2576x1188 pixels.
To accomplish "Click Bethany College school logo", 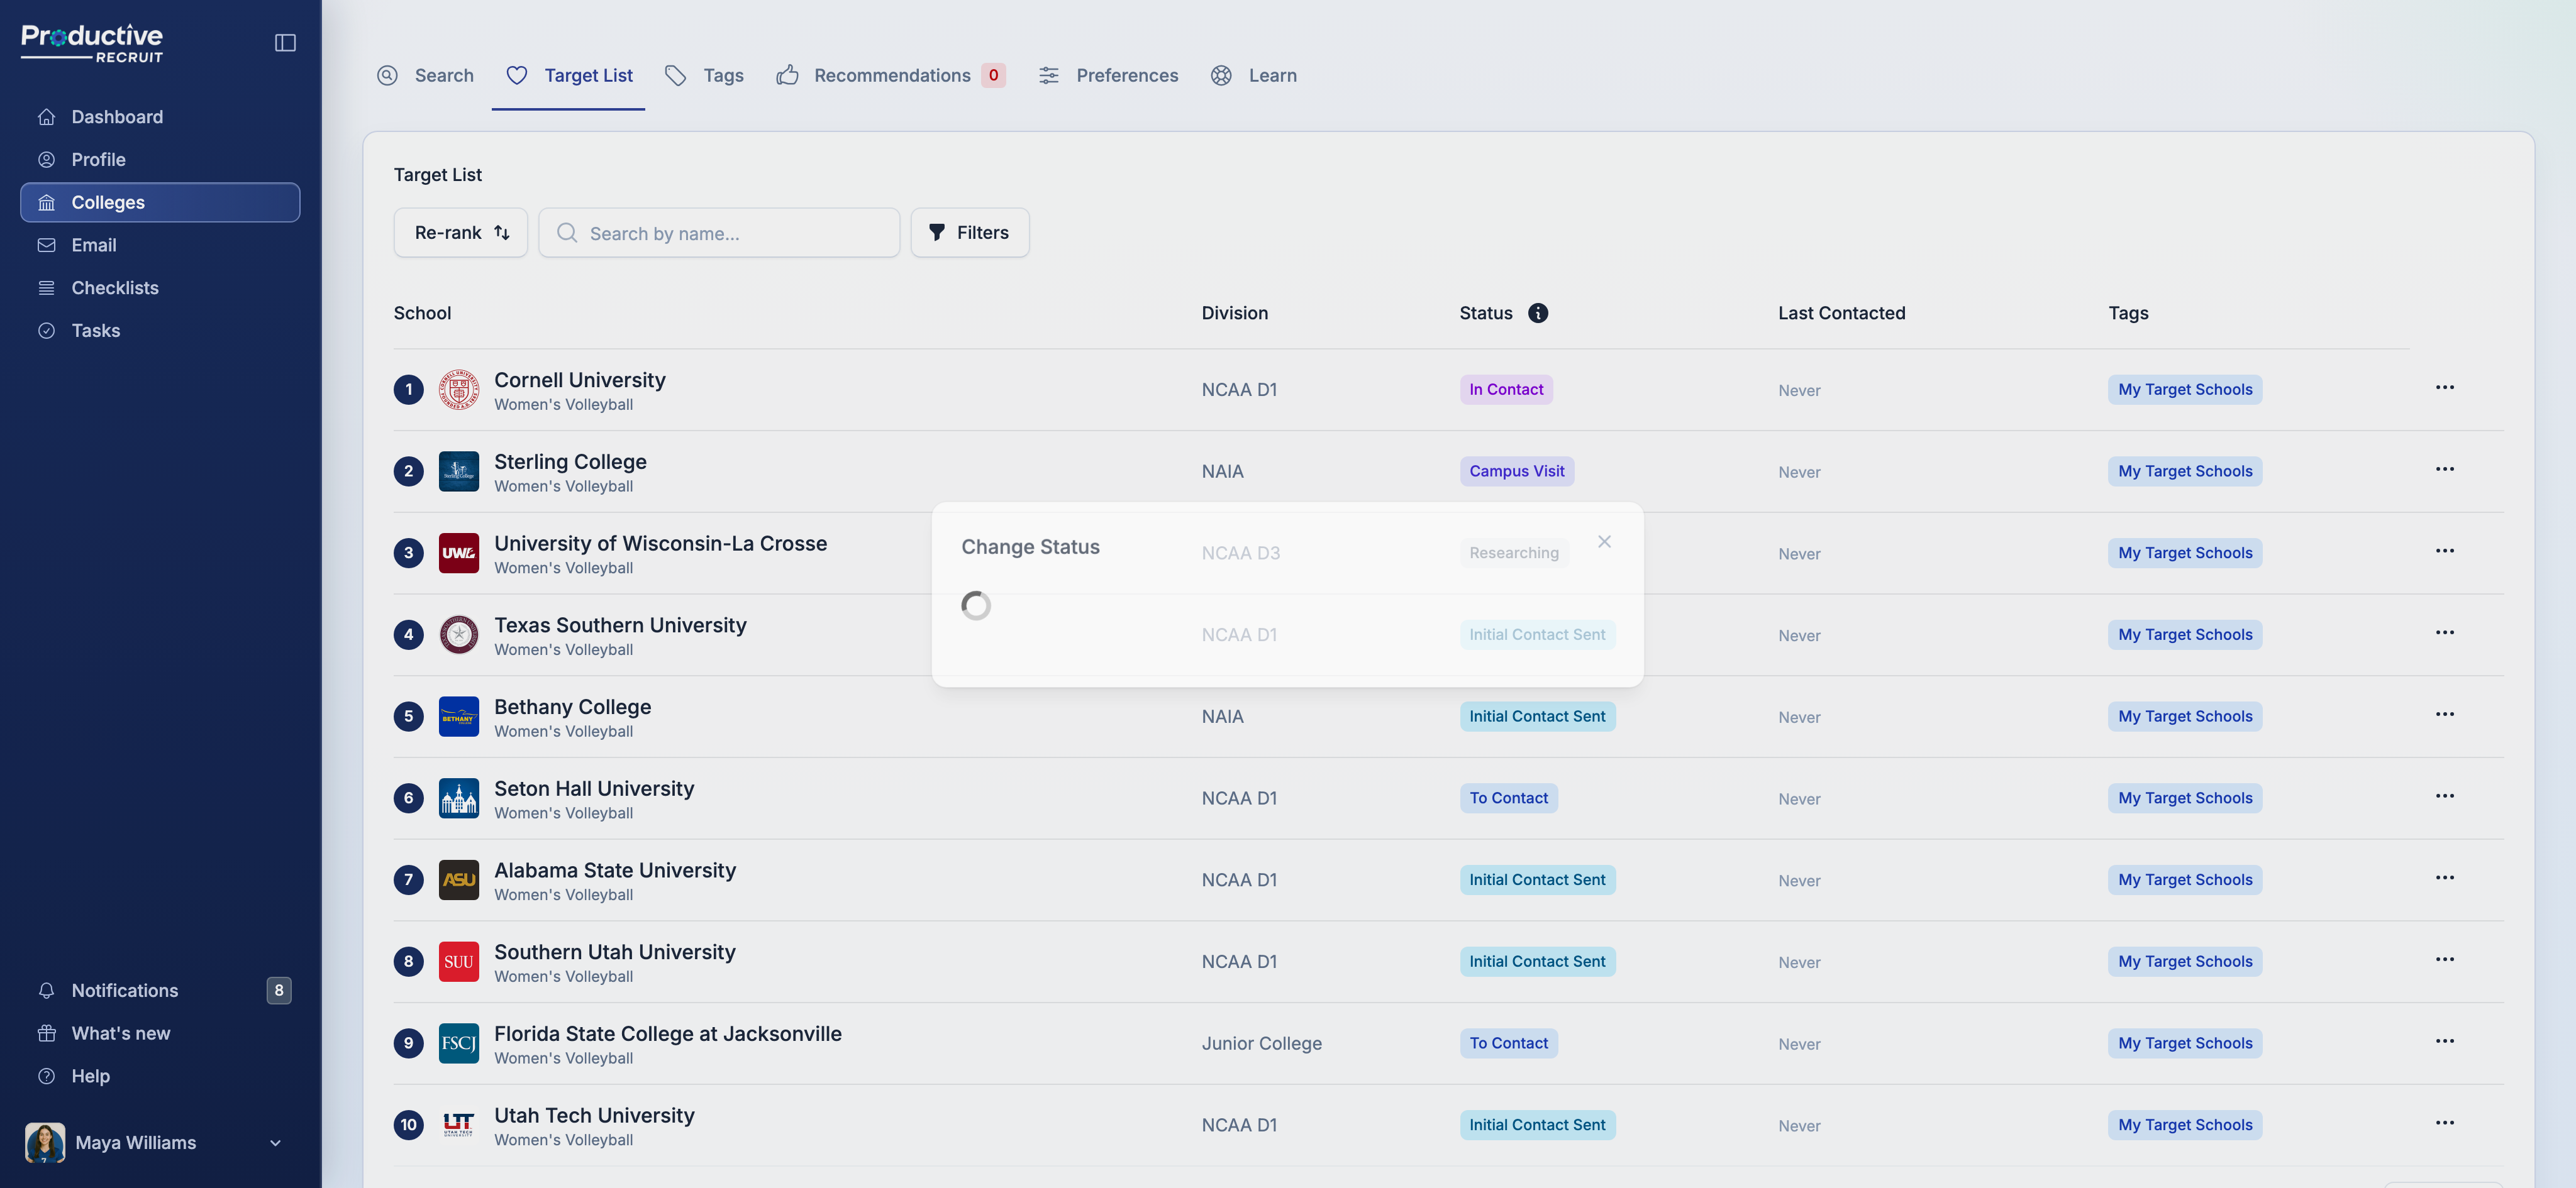I will 459,717.
